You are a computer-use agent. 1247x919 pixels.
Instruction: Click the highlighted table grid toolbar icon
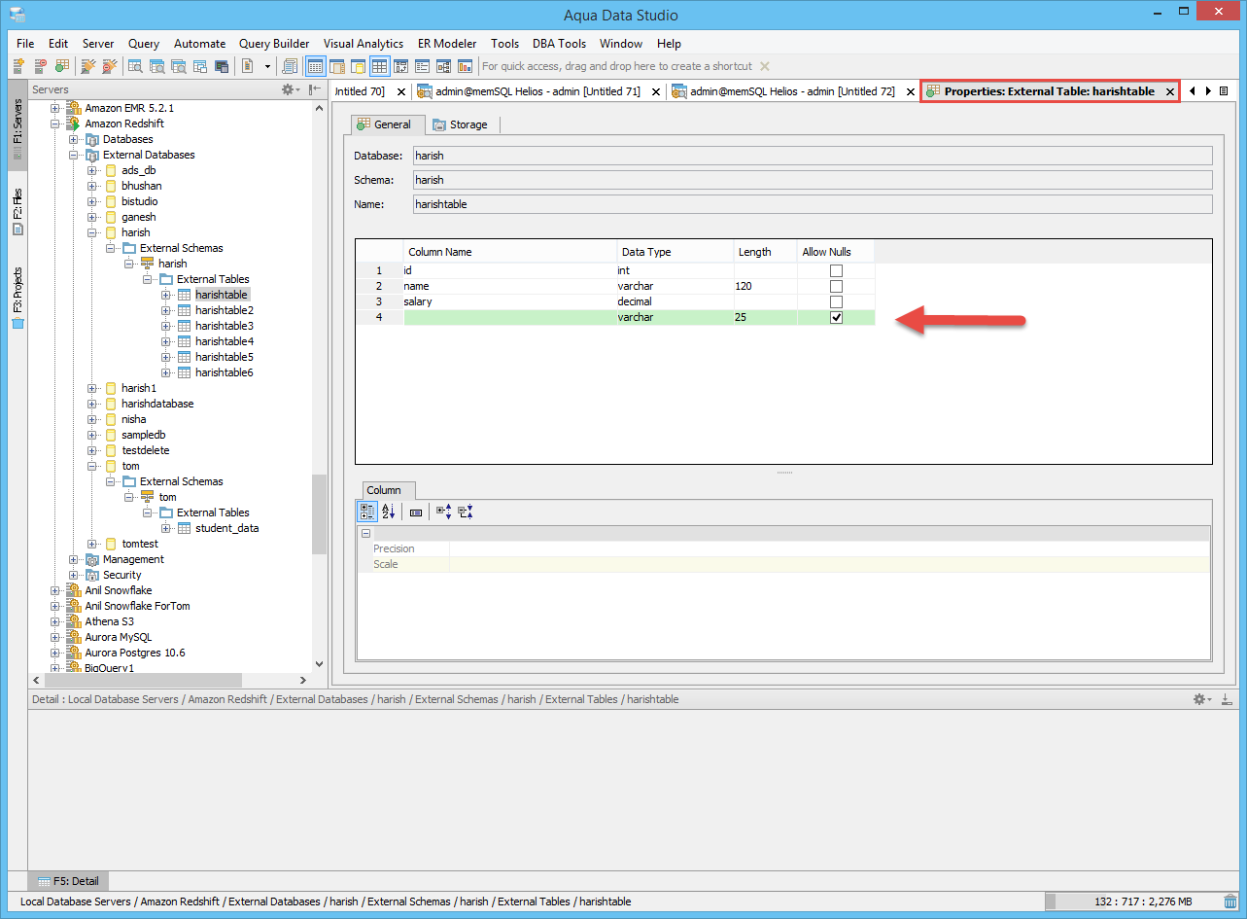(x=379, y=66)
